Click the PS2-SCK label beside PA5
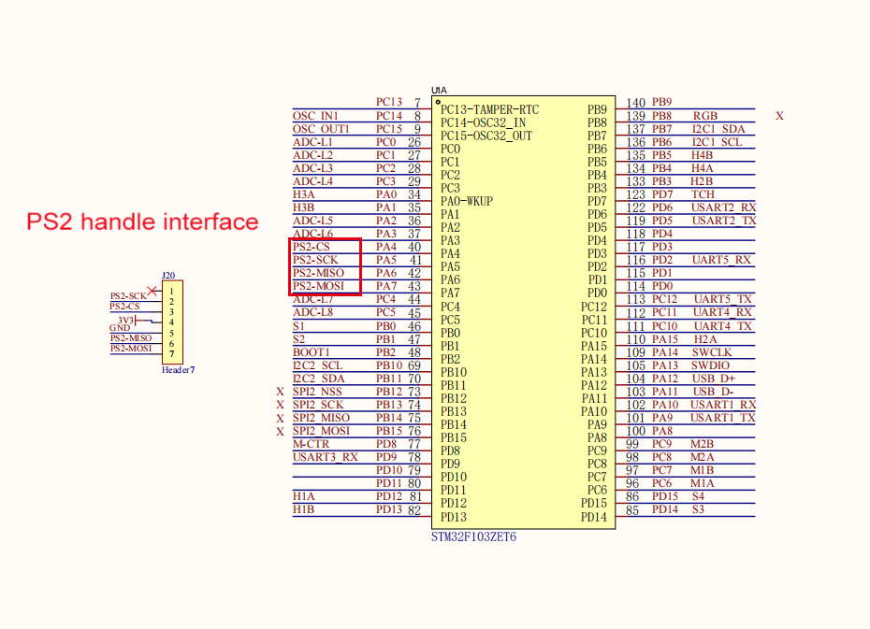This screenshot has height=629, width=870. click(x=315, y=260)
